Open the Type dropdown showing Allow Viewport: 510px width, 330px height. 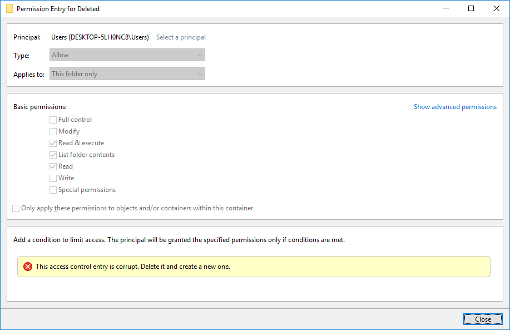click(x=127, y=55)
